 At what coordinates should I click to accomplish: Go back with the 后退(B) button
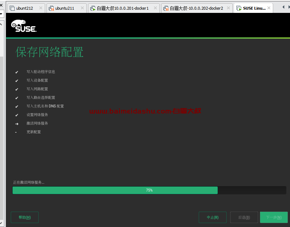click(x=244, y=217)
